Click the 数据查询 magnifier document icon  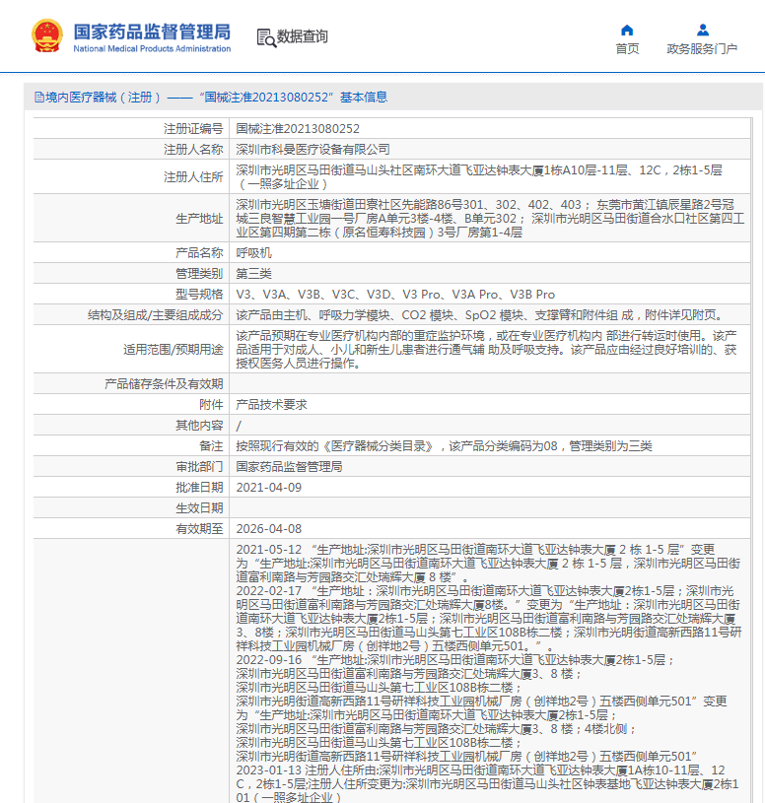265,37
